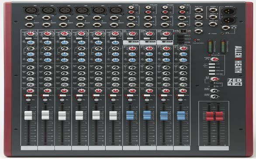This screenshot has width=256, height=159.
Task: Adjust channel 1 Aux 1 send knob
Action: coord(31,67)
